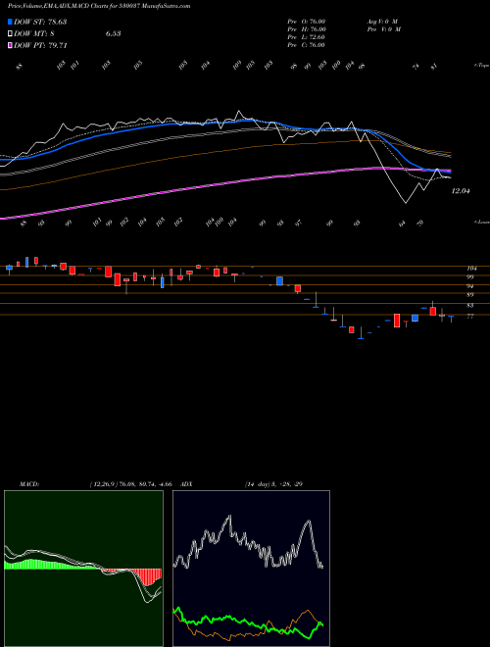The height and width of the screenshot is (647, 490).
Task: Click the 83 price level axis label
Action: [469, 306]
